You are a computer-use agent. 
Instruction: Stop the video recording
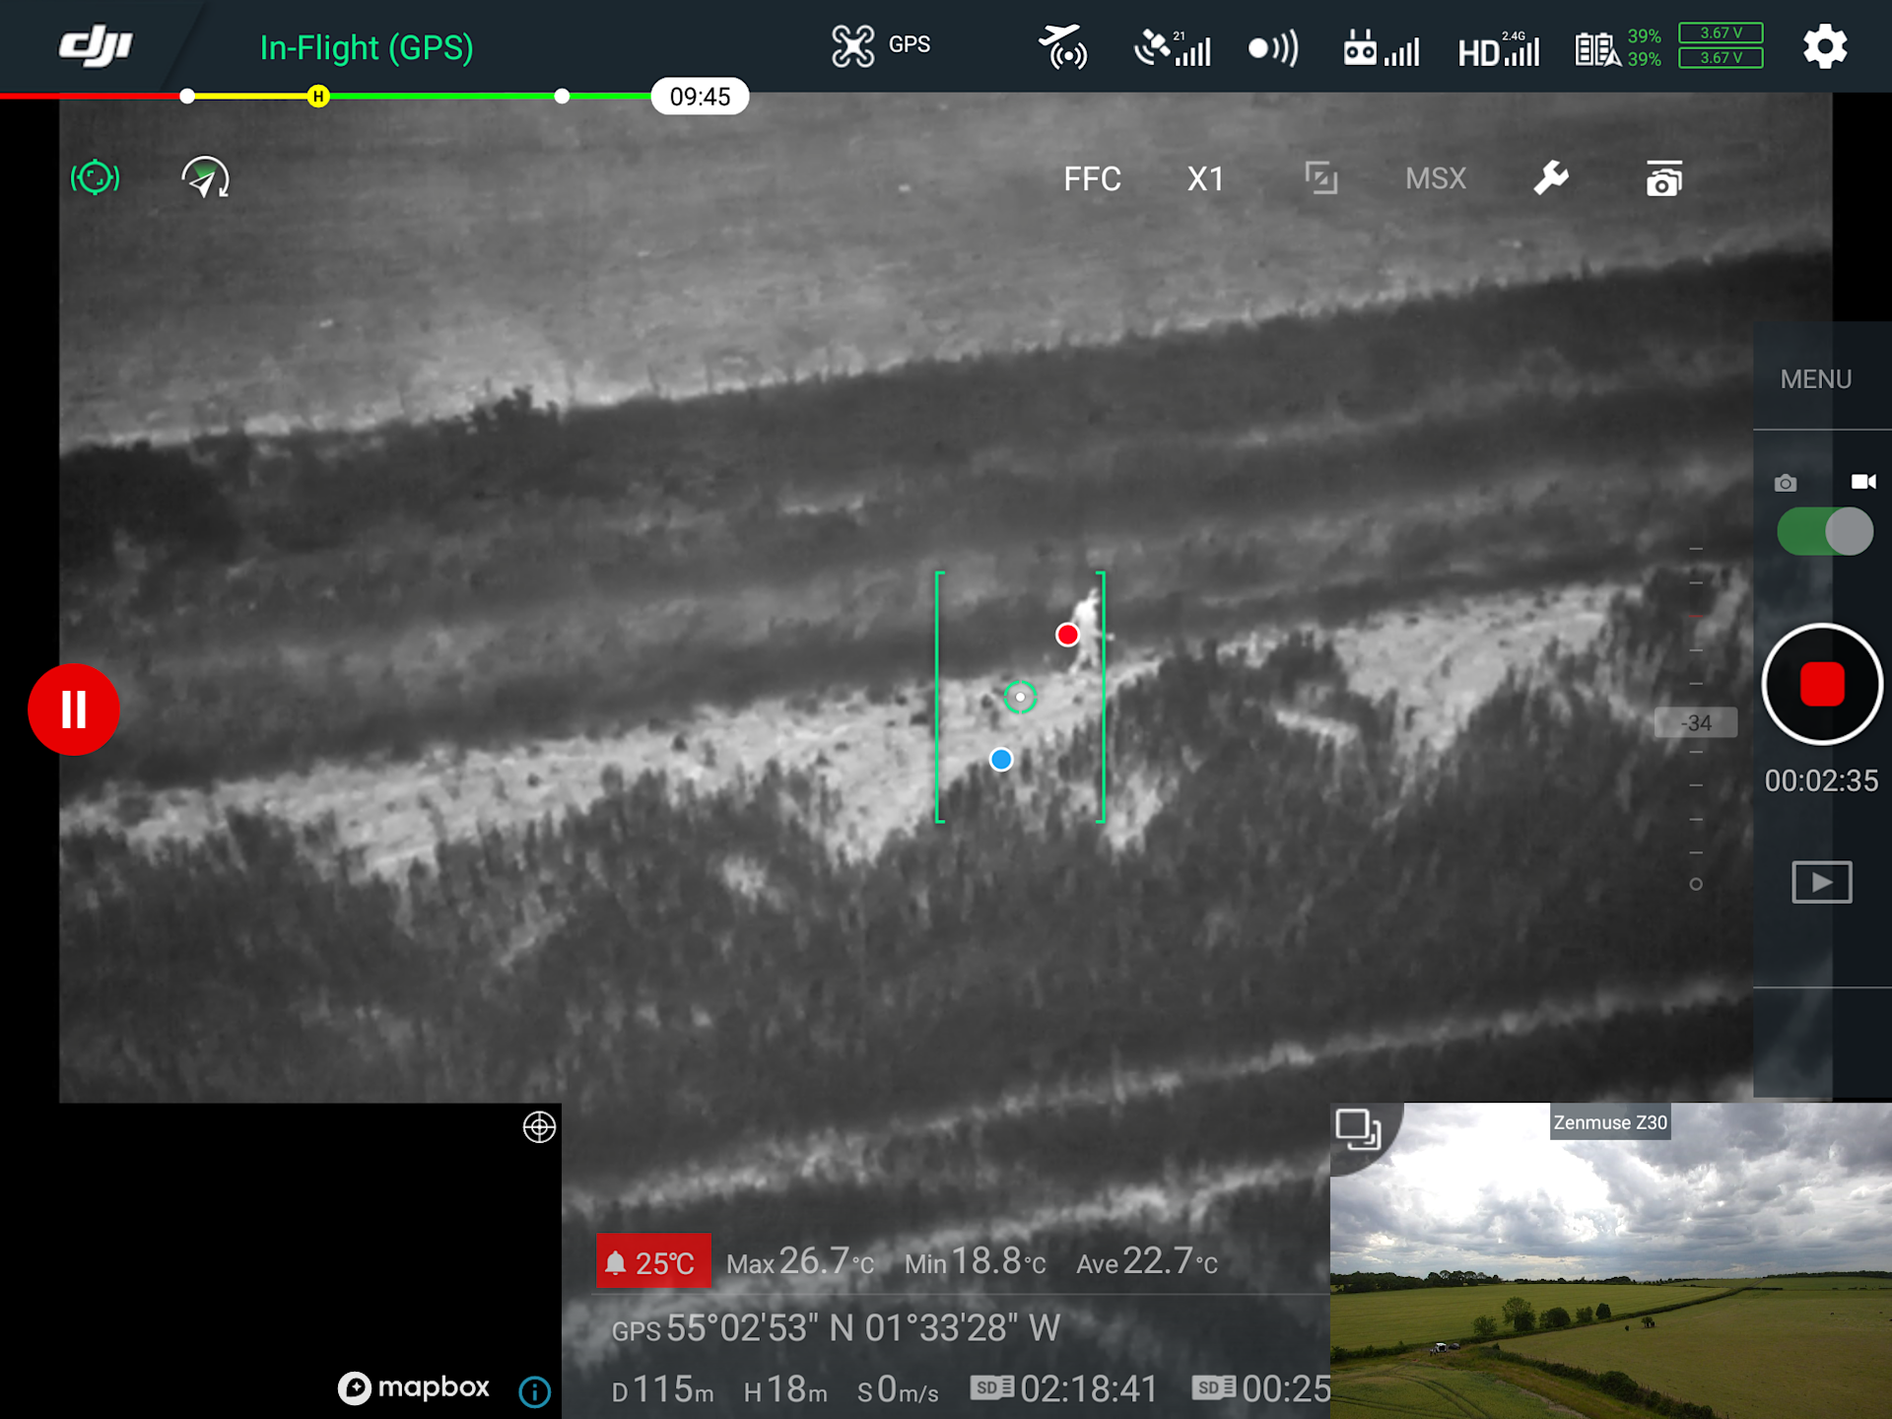pos(1821,684)
